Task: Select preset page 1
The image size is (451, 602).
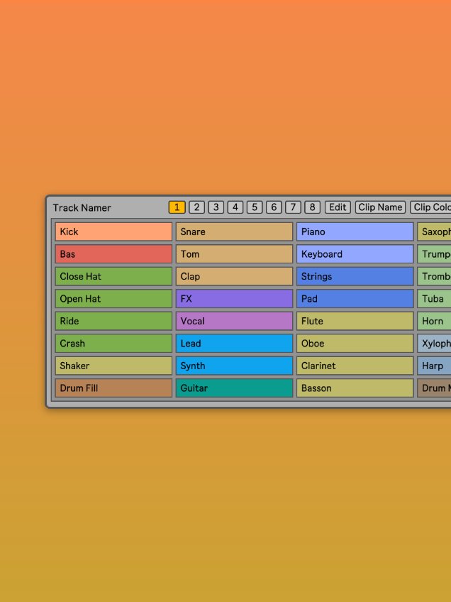Action: click(x=177, y=207)
